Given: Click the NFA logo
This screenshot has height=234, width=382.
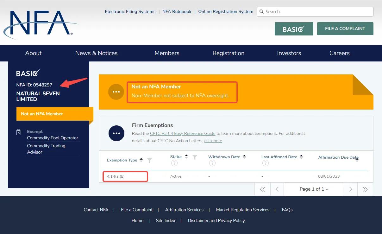Looking at the screenshot, I should (x=41, y=24).
